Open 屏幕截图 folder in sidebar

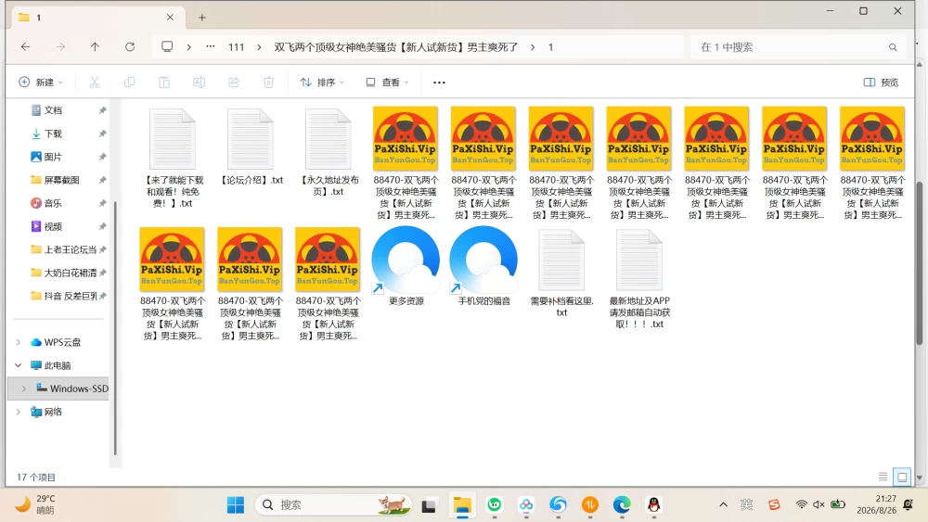(61, 180)
